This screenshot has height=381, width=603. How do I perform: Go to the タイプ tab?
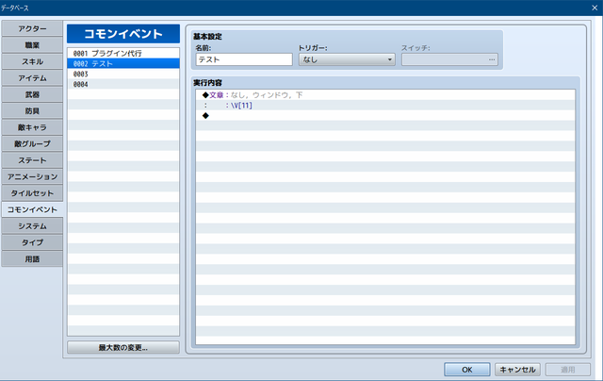32,242
